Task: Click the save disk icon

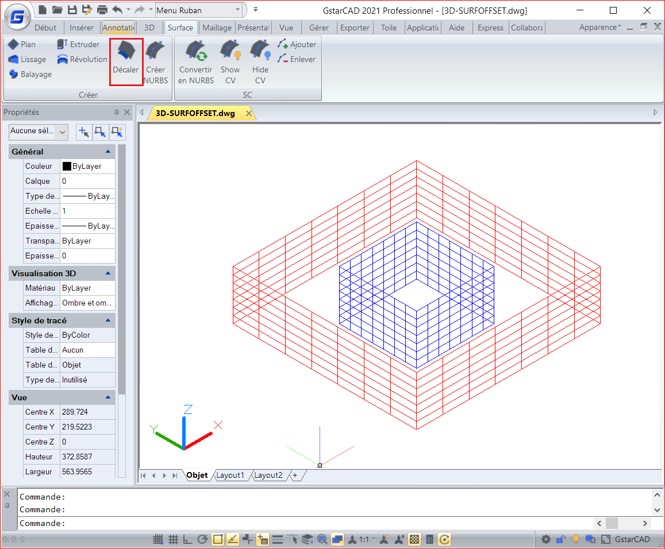Action: click(x=72, y=10)
